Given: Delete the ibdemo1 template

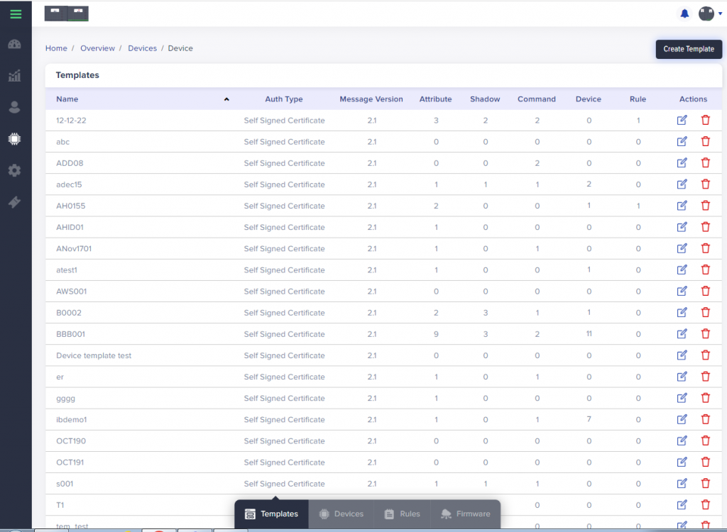Looking at the screenshot, I should point(705,419).
